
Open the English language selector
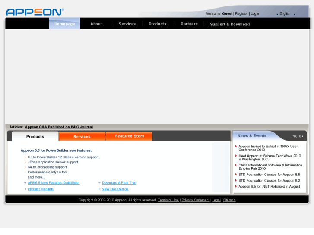(285, 13)
